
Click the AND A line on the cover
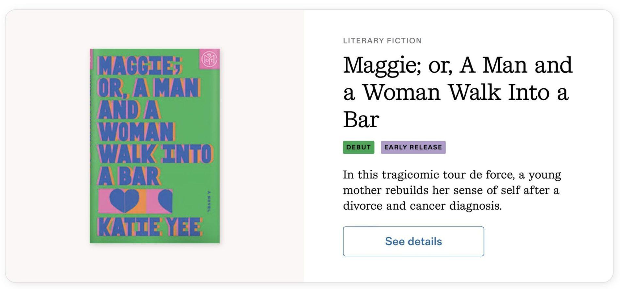click(x=129, y=110)
